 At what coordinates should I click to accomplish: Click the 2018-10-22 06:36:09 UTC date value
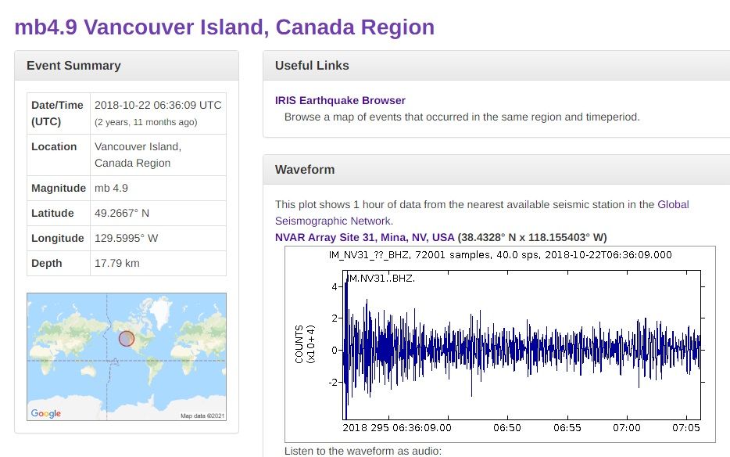tap(158, 105)
